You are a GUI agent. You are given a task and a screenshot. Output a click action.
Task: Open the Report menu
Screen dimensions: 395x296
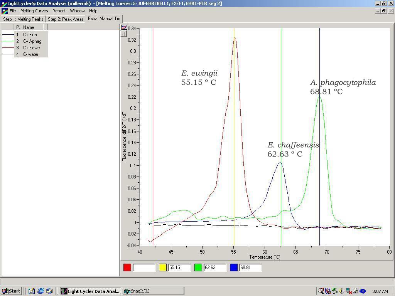pos(59,11)
